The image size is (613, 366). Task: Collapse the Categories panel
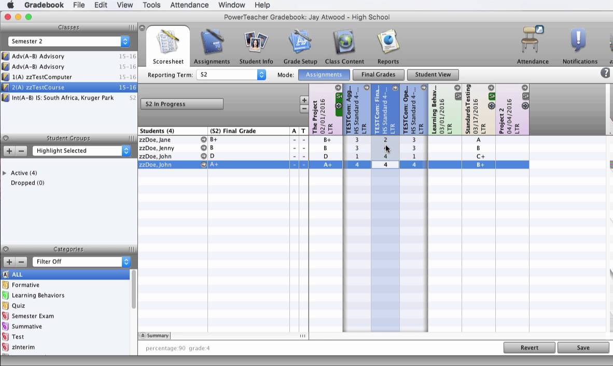(x=6, y=249)
